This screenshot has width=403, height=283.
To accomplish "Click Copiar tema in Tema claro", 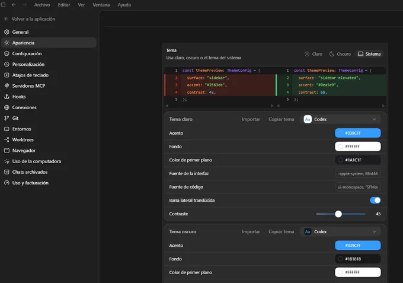I will (x=281, y=119).
